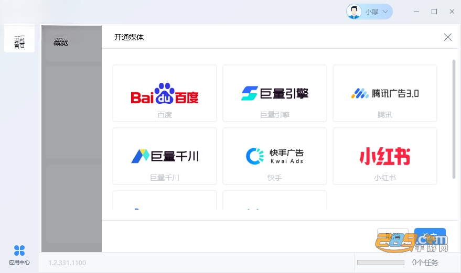Open 应用中心 in the sidebar
Viewport: 461px width, 273px height.
pyautogui.click(x=19, y=255)
